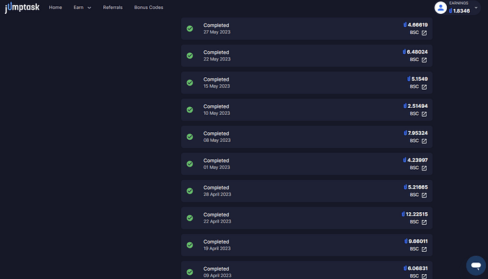Viewport: 488px width, 279px height.
Task: Open external link icon for 28 April 2023 payout
Action: [x=424, y=195]
